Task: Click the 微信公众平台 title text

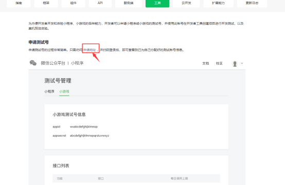Action: click(53, 63)
